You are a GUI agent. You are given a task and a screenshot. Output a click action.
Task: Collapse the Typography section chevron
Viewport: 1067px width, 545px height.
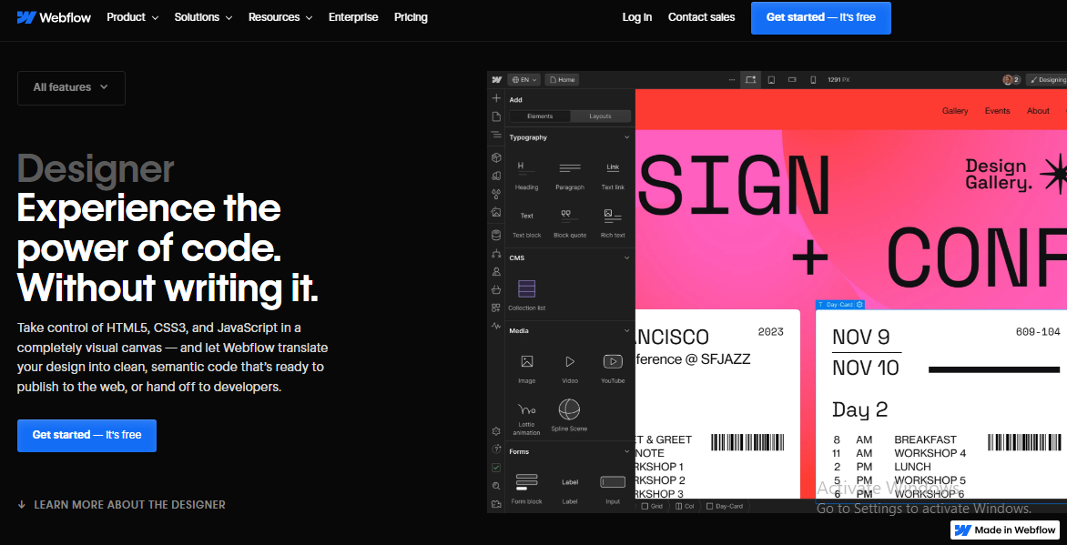pos(626,137)
